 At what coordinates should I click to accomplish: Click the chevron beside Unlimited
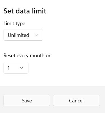[x=36, y=35]
